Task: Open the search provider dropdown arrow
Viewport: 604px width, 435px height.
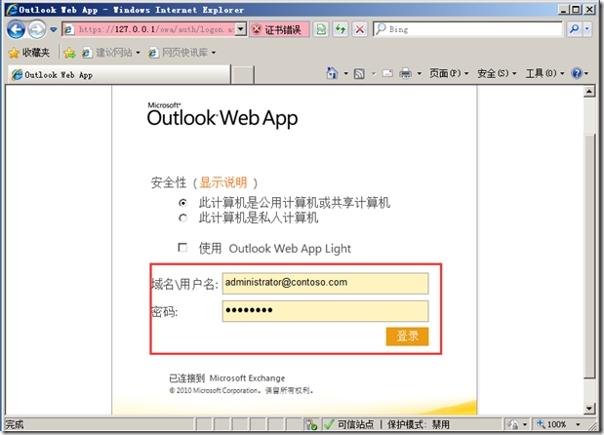Action: click(x=587, y=29)
